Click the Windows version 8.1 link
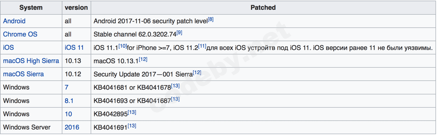Viewport: 439px width, 139px height. click(69, 101)
